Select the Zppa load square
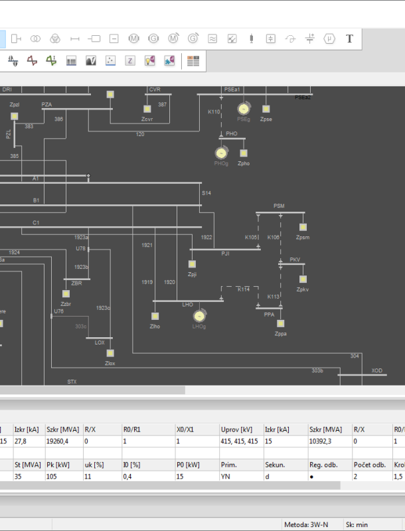 click(x=280, y=323)
